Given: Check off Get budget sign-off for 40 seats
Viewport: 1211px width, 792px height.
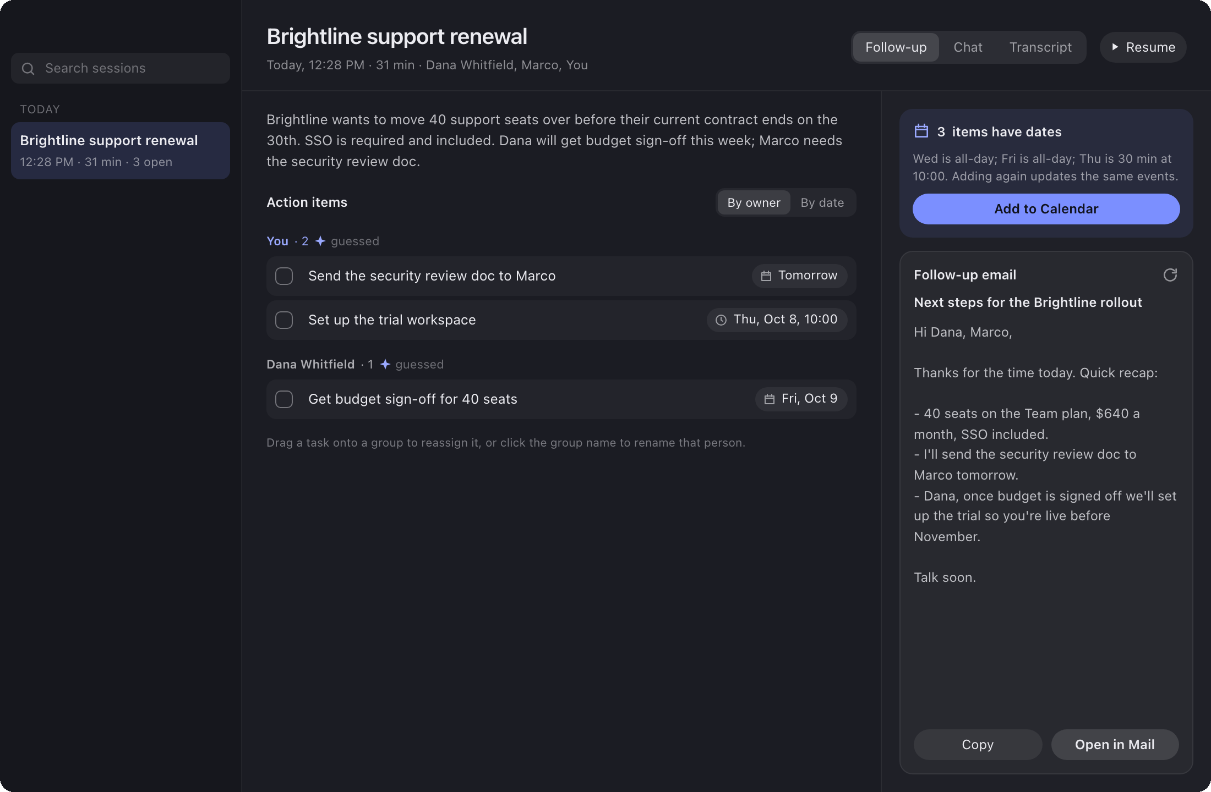Looking at the screenshot, I should click(284, 399).
